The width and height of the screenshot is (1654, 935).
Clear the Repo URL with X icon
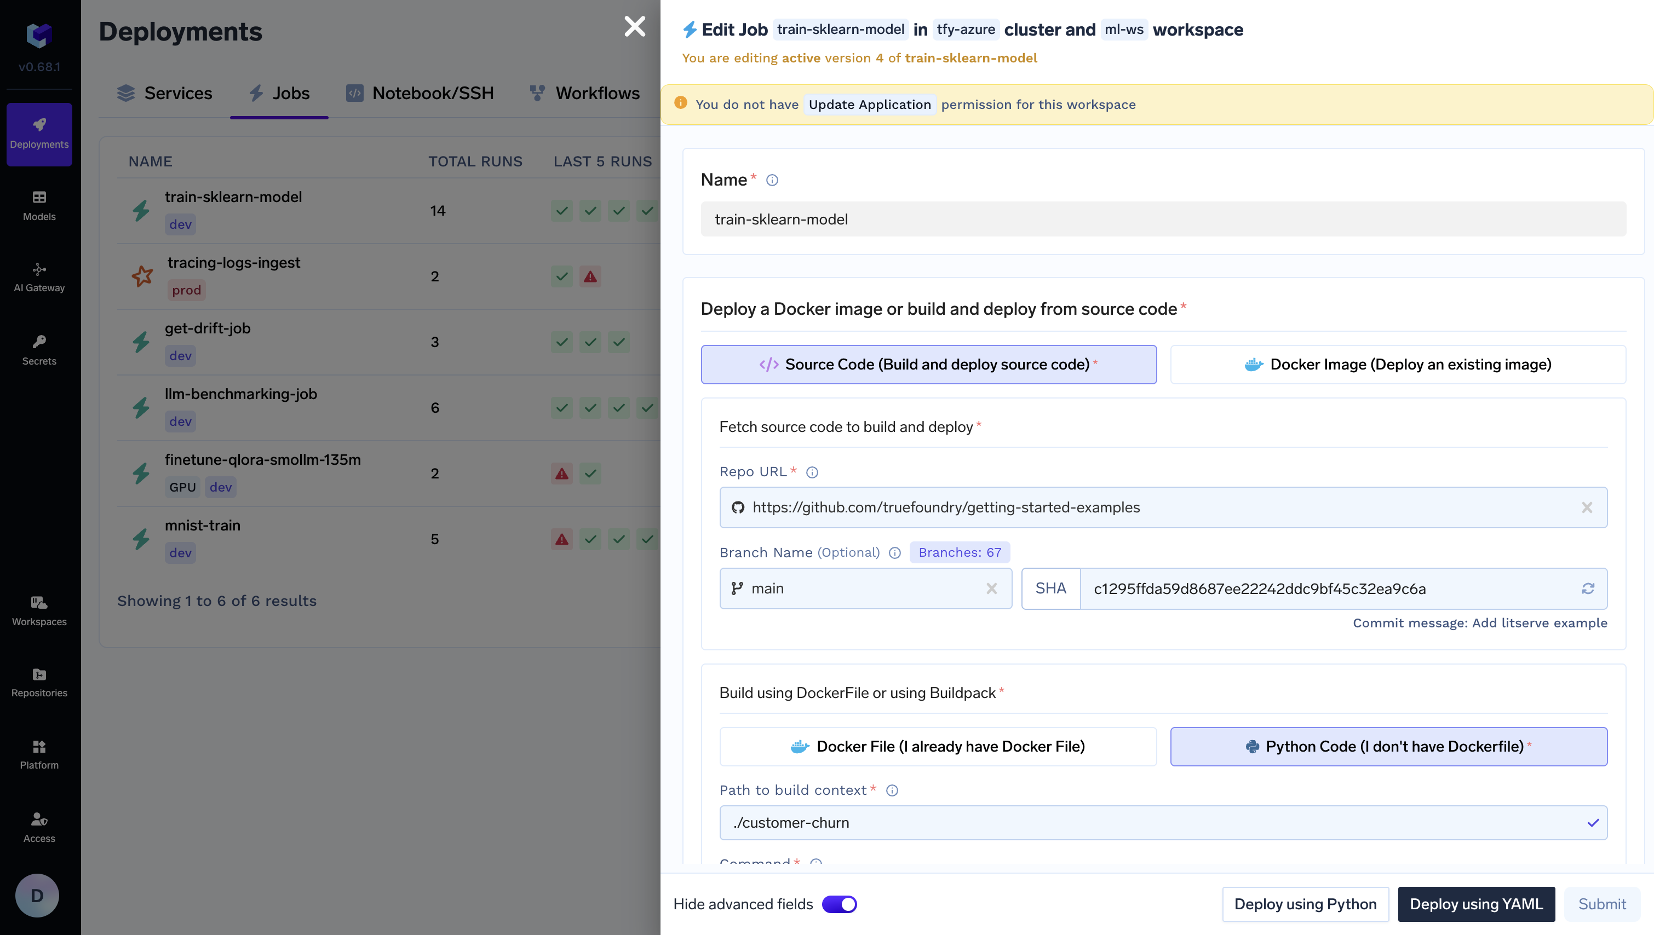[1587, 508]
